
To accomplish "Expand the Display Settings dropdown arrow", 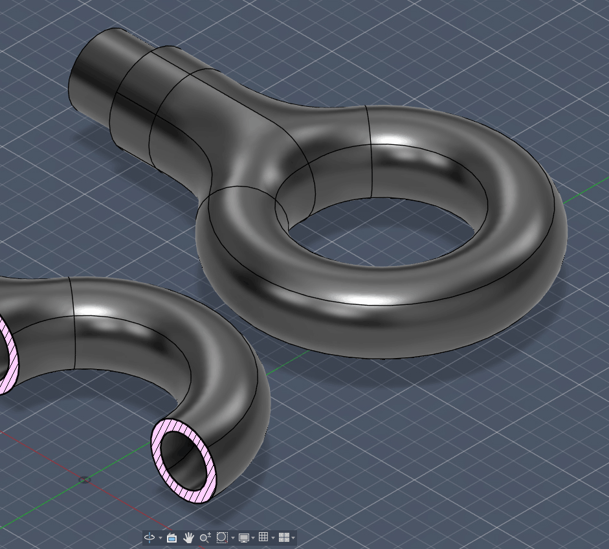I will coord(253,538).
